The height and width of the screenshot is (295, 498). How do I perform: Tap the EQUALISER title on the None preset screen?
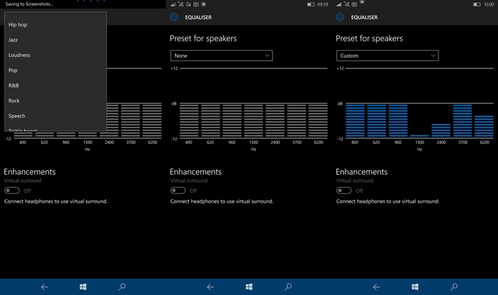pos(199,18)
